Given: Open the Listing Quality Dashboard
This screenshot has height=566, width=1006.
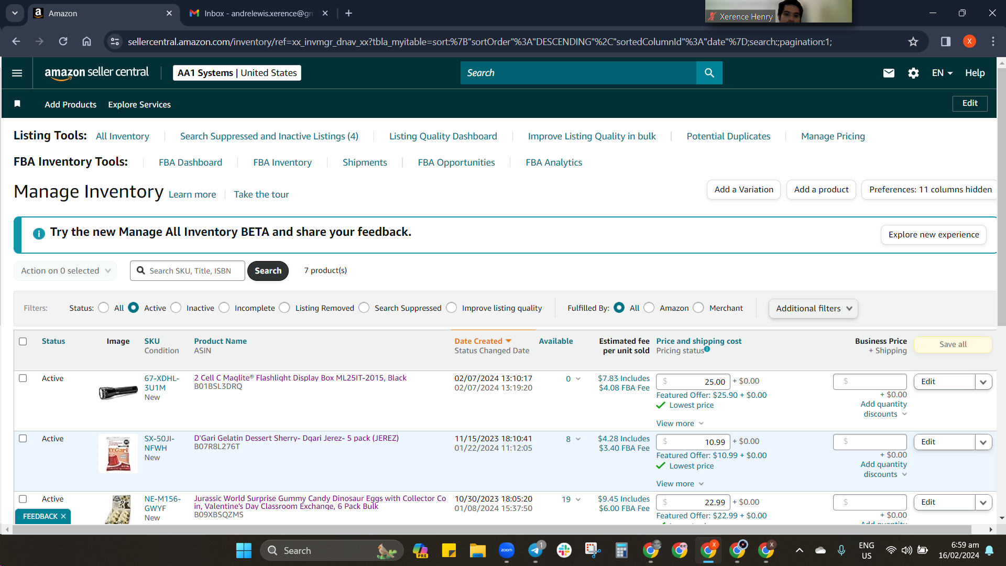Looking at the screenshot, I should pyautogui.click(x=443, y=136).
